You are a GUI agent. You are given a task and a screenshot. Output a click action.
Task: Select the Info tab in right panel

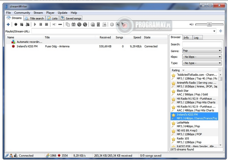tap(188, 38)
